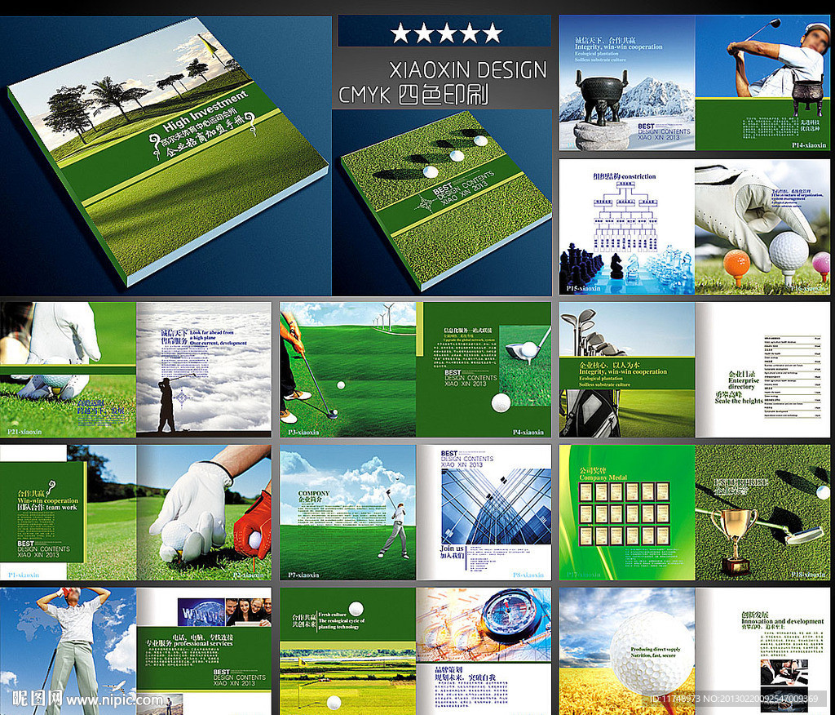Image resolution: width=835 pixels, height=715 pixels.
Task: Select the bronze cauldron and snow mountain page
Action: (x=627, y=82)
